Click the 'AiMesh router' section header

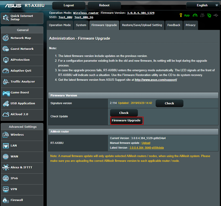point(133,132)
